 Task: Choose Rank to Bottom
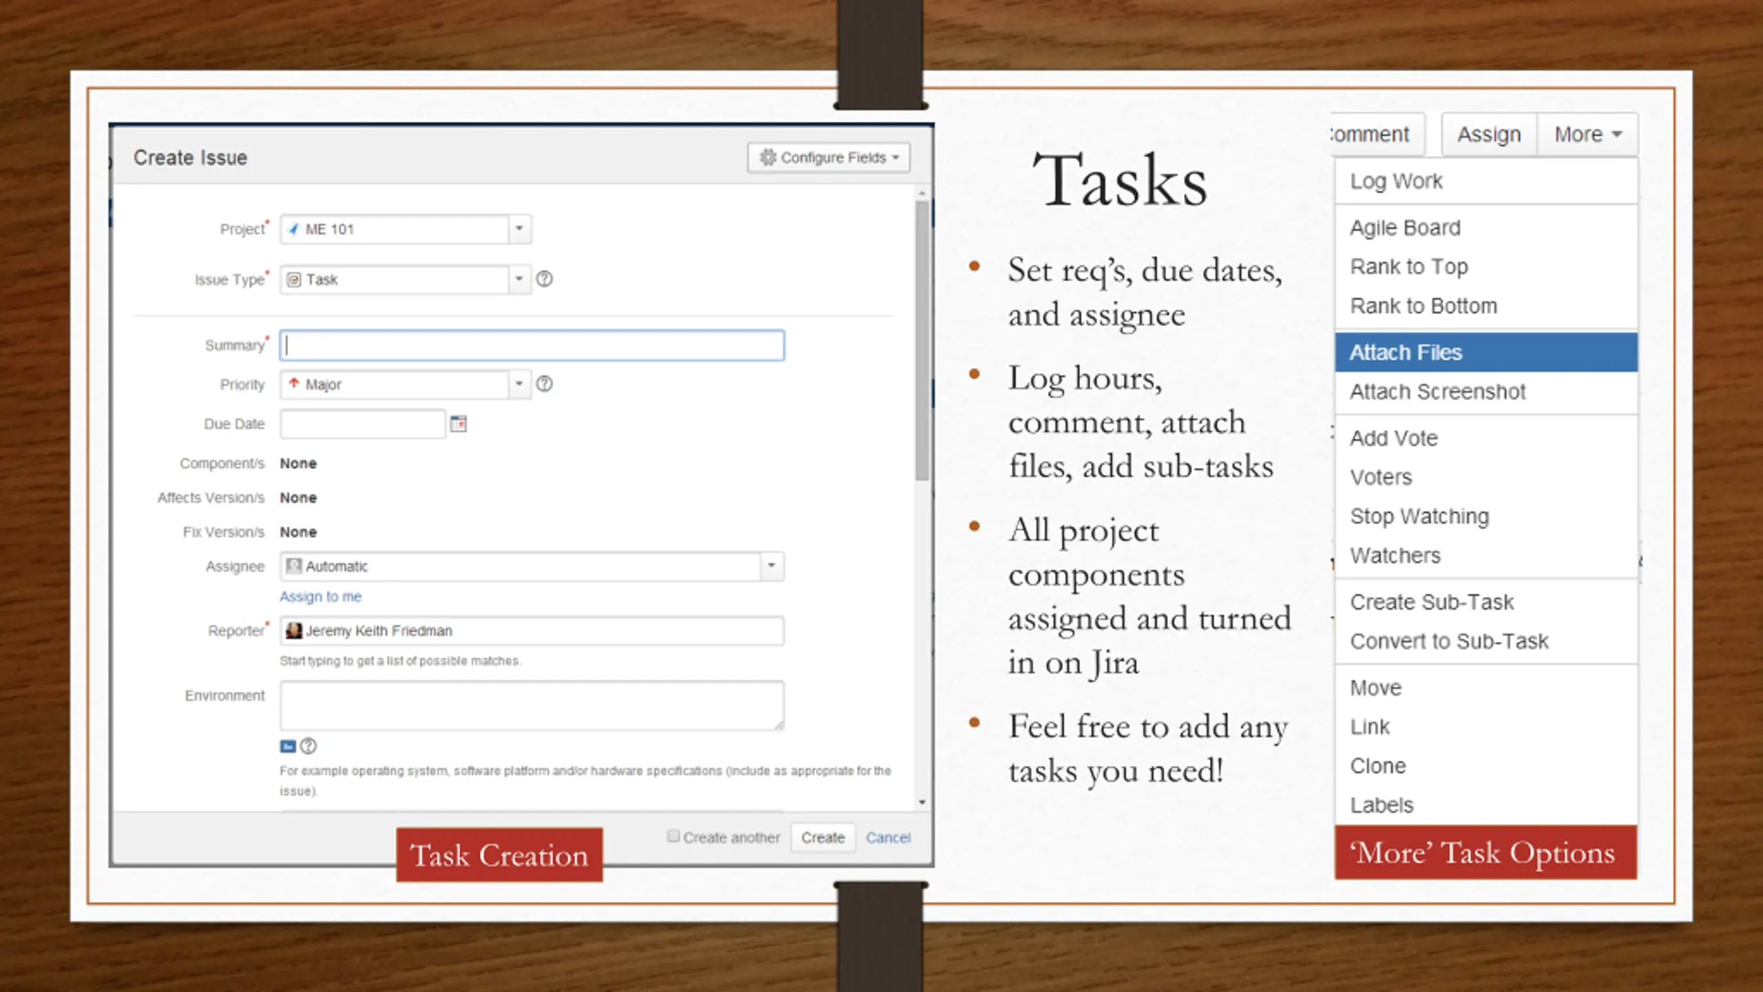1486,306
